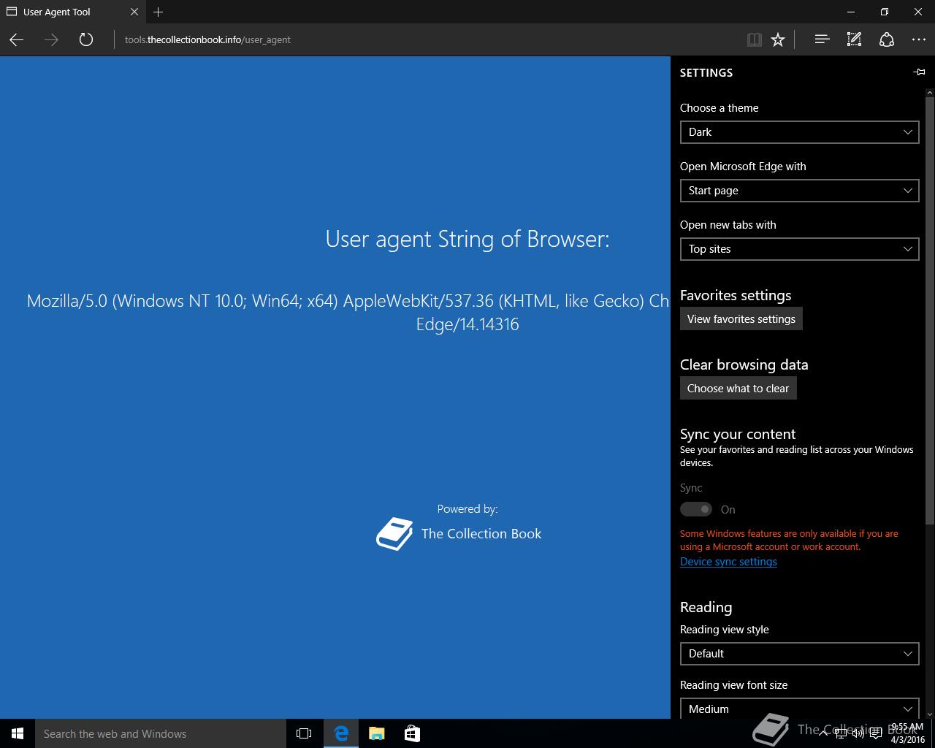This screenshot has height=748, width=935.
Task: Close the User Agent Tool tab
Action: (134, 12)
